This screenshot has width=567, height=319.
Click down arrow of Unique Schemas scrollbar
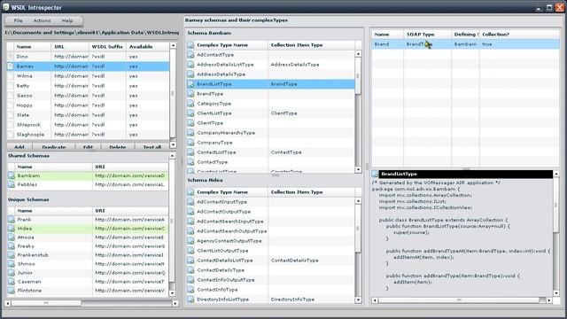[x=172, y=293]
